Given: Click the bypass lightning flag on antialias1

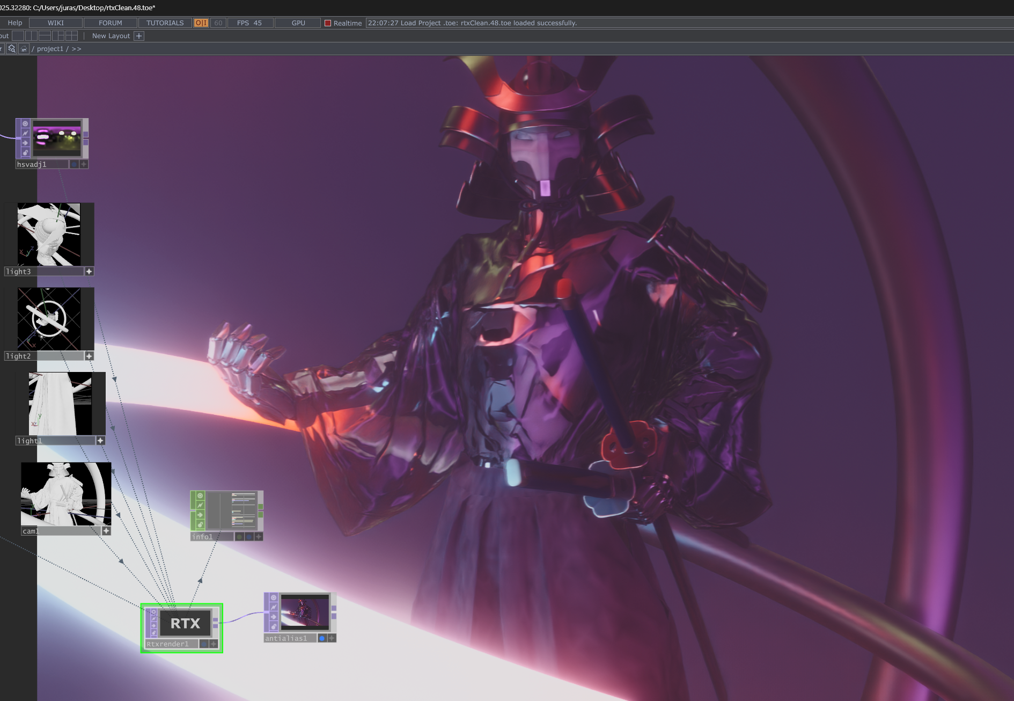Looking at the screenshot, I should [274, 607].
